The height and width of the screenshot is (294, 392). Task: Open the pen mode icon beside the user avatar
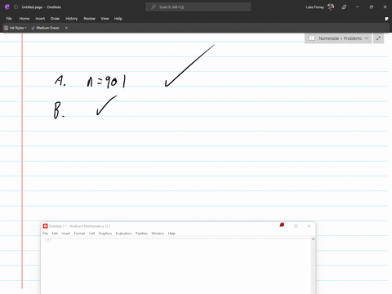click(344, 7)
